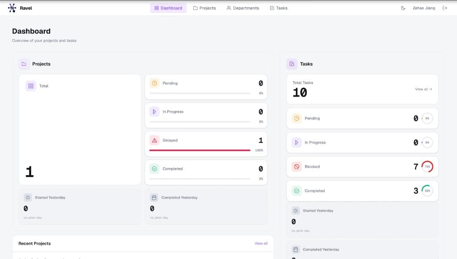The width and height of the screenshot is (457, 259).
Task: Click the projects Started Yesterday sun icon
Action: (28, 197)
